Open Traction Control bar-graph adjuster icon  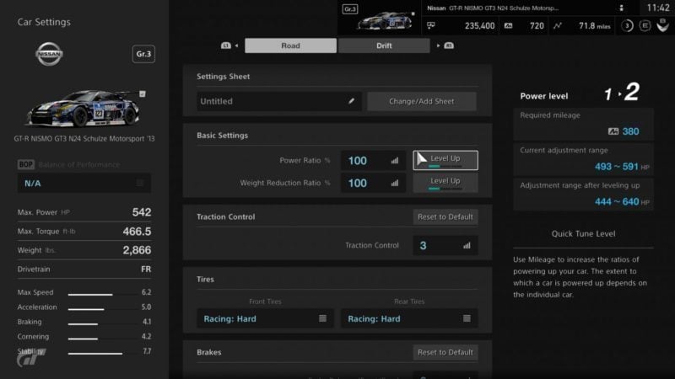pyautogui.click(x=467, y=246)
